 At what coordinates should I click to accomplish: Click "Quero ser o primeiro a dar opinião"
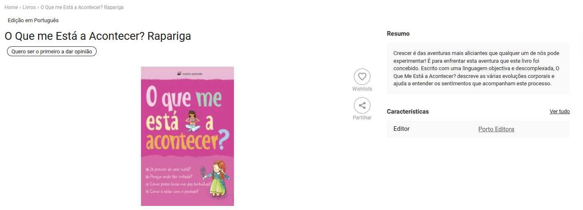click(52, 51)
